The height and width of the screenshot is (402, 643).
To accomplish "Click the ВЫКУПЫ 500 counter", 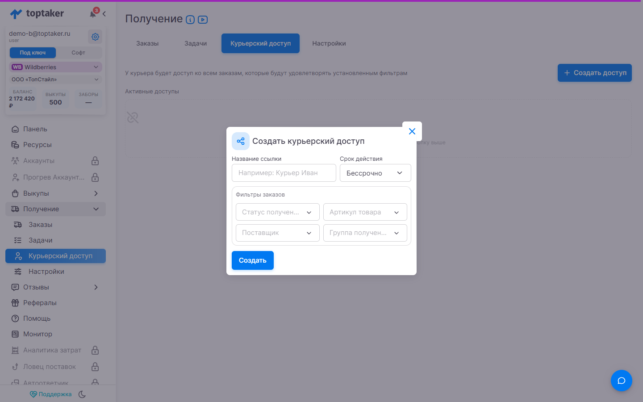I will 55,98.
